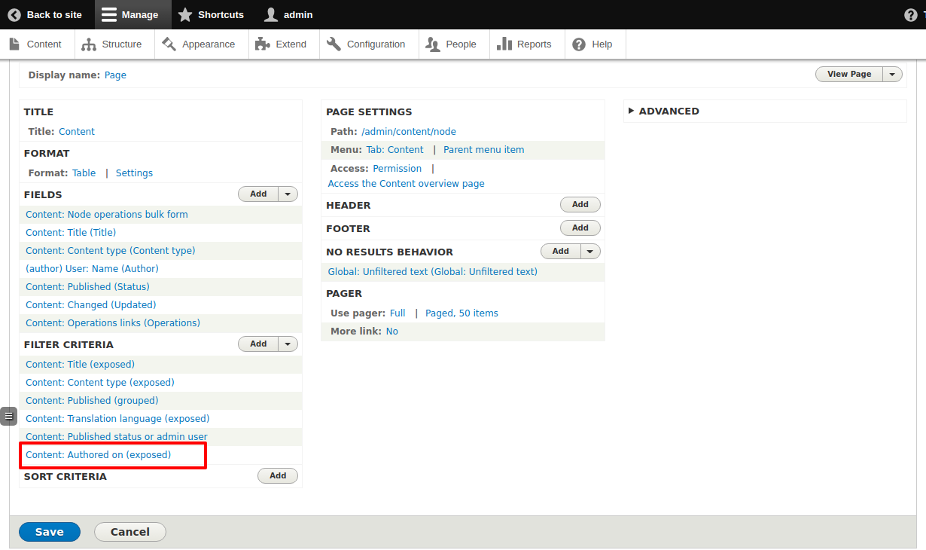Switch to the Content admin tab
Screen dimensions: 926x550
pos(38,44)
